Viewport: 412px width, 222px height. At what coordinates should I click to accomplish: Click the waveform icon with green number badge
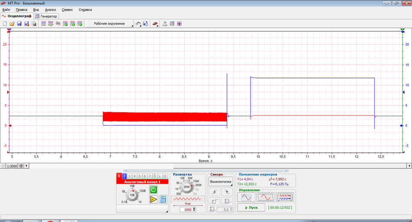pos(72,24)
